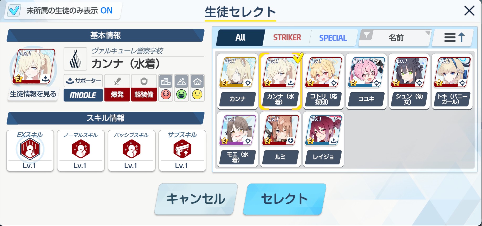The height and width of the screenshot is (226, 482).
Task: Close the student select dialog
Action: pyautogui.click(x=469, y=11)
